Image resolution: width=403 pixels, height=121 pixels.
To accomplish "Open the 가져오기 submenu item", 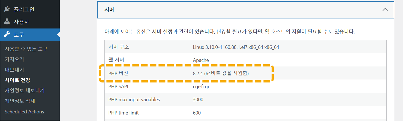I will (14, 59).
